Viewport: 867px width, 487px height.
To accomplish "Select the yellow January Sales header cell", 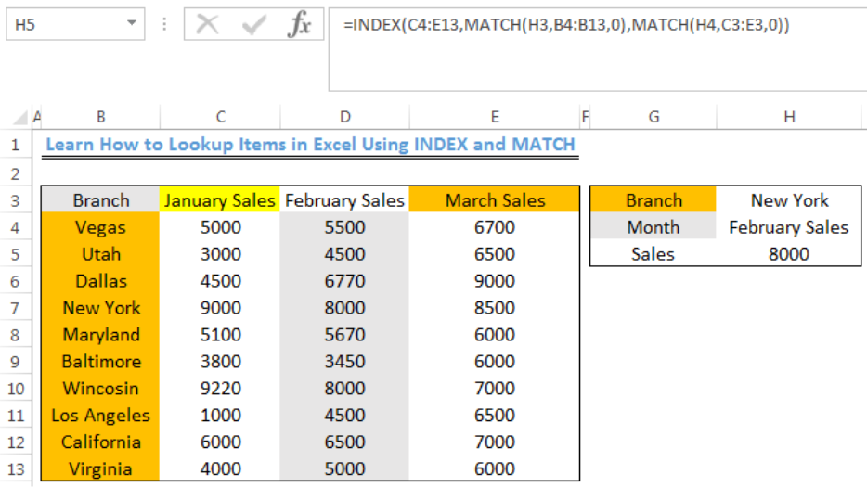I will pyautogui.click(x=219, y=200).
